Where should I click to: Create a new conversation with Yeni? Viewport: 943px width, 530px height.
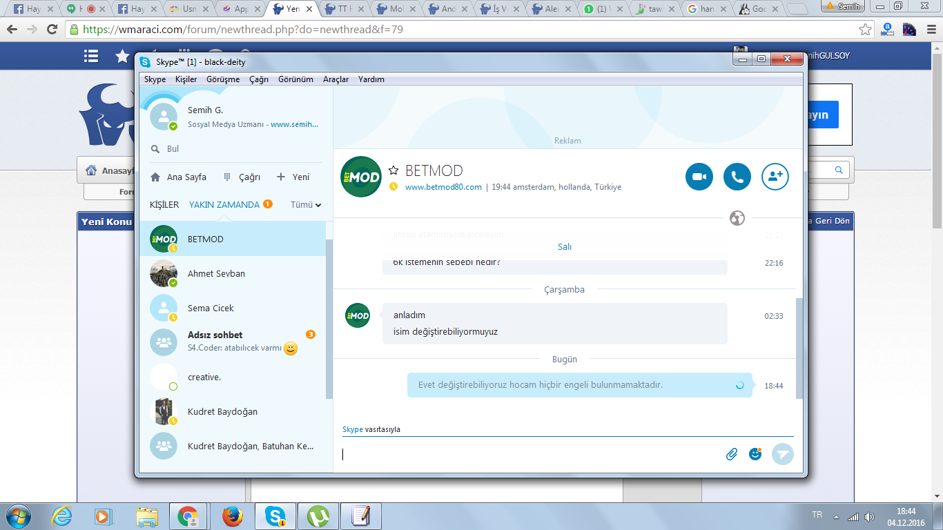(x=293, y=177)
